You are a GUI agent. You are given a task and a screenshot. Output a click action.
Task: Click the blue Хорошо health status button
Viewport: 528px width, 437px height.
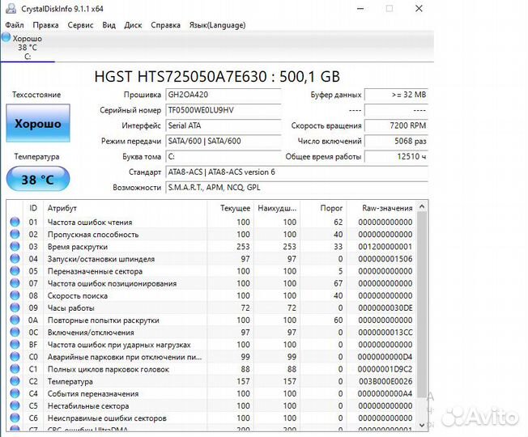click(38, 123)
